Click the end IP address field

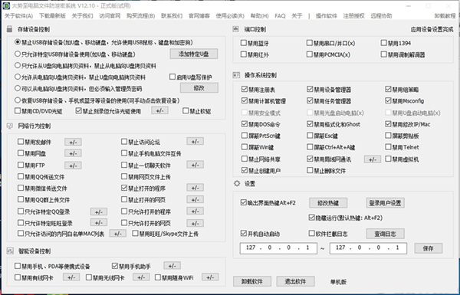[x=368, y=247]
